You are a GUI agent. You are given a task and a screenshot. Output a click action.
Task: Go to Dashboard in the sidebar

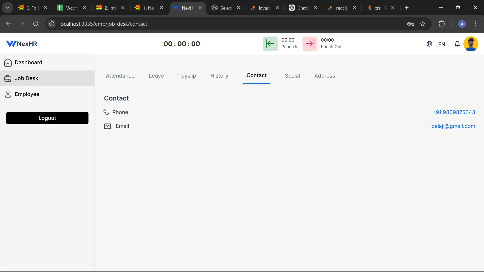(x=28, y=62)
